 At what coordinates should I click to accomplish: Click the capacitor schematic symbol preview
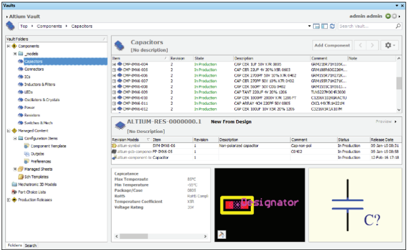355,205
